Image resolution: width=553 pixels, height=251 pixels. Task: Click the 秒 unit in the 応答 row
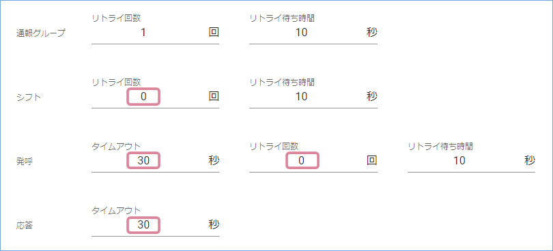pos(214,224)
